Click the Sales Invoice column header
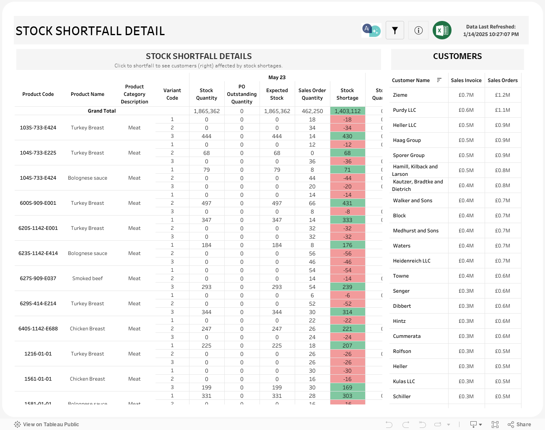 pyautogui.click(x=466, y=80)
